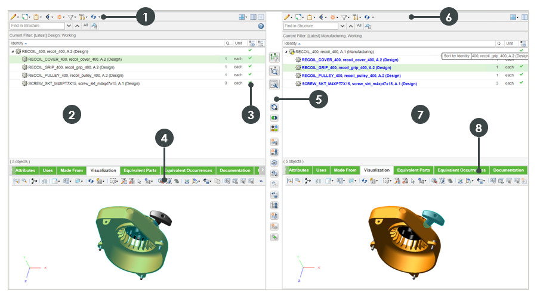This screenshot has height=299, width=540.
Task: Open the Made From tab in left pane
Action: 72,170
